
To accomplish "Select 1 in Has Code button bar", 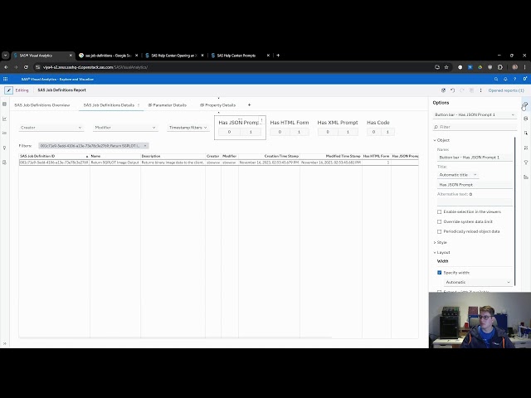I will [x=387, y=132].
